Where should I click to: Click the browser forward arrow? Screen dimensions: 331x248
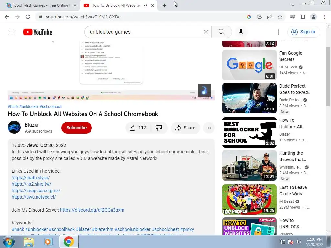[x=17, y=17]
